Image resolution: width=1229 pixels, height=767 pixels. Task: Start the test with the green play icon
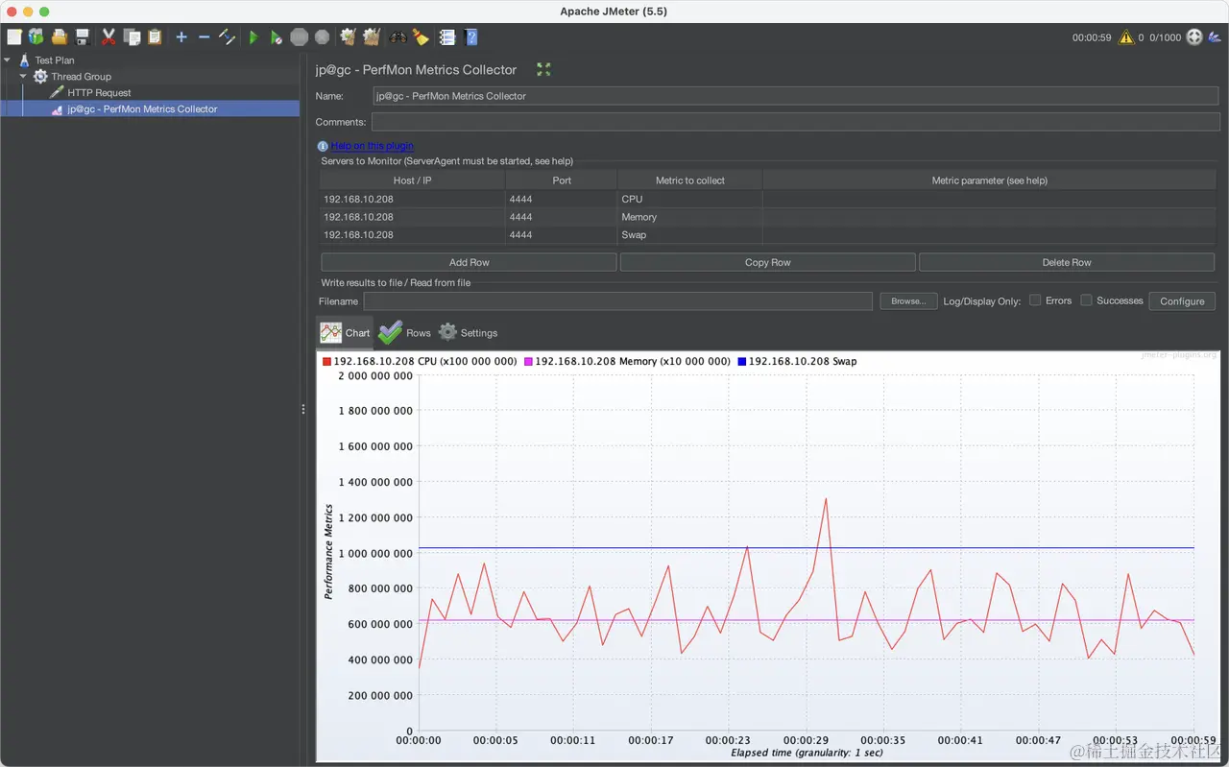(253, 37)
